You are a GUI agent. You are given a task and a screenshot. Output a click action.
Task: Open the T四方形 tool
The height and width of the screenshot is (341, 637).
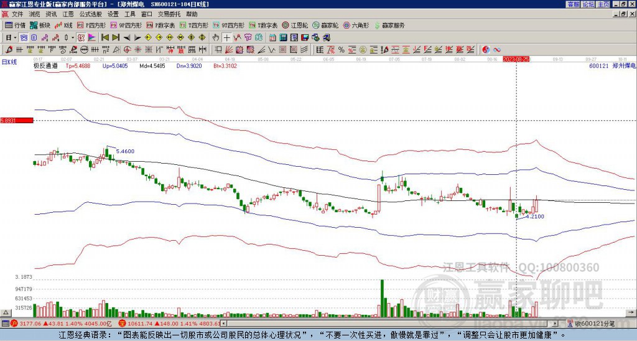click(x=194, y=25)
